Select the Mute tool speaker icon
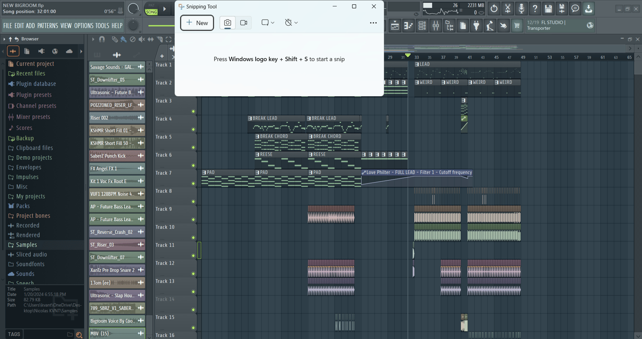Viewport: 642px width, 339px height. click(x=142, y=39)
